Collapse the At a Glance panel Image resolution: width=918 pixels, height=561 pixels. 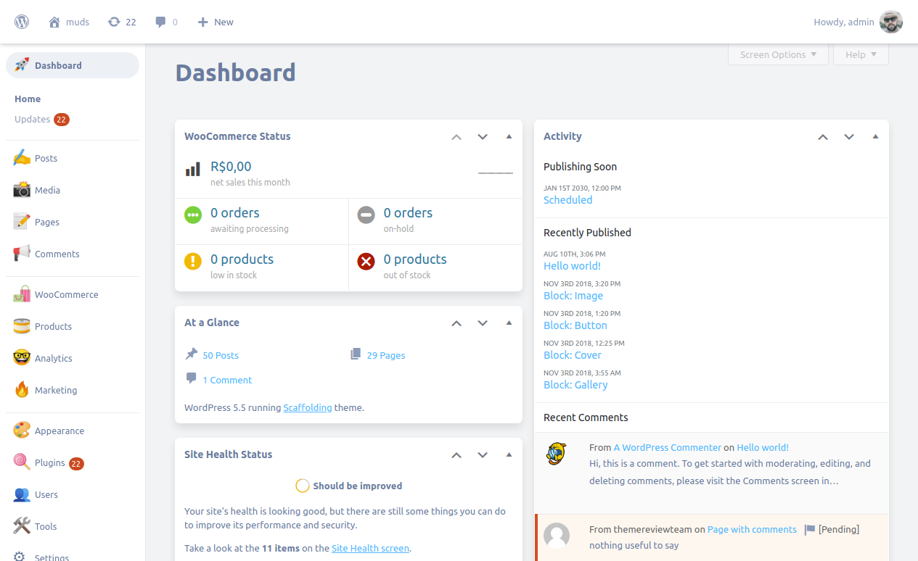pyautogui.click(x=509, y=323)
